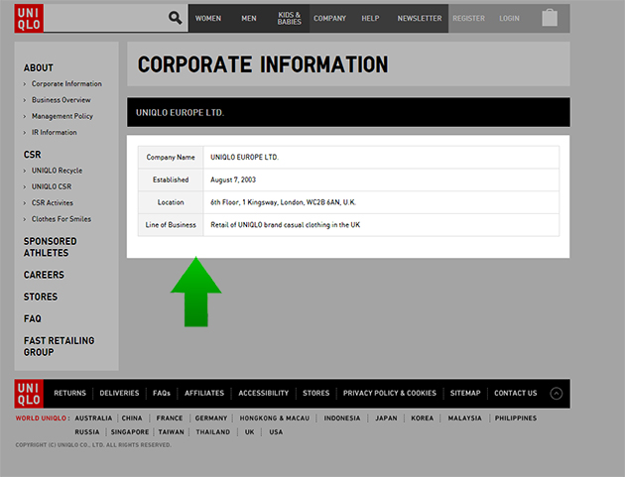Select SINGAPORE world site
The image size is (625, 477).
(130, 432)
